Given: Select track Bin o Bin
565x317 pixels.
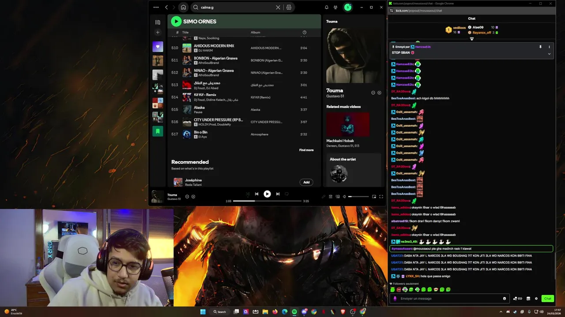Looking at the screenshot, I should 244,134.
